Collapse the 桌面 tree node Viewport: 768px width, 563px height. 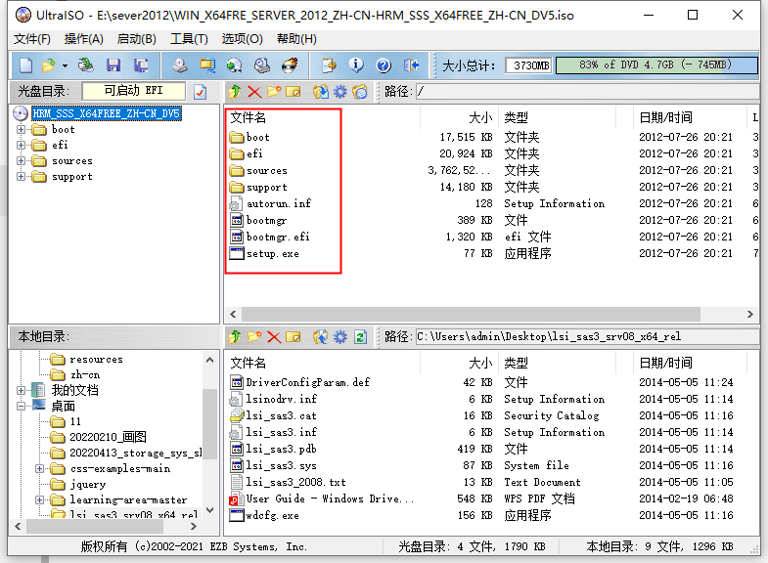pyautogui.click(x=21, y=406)
